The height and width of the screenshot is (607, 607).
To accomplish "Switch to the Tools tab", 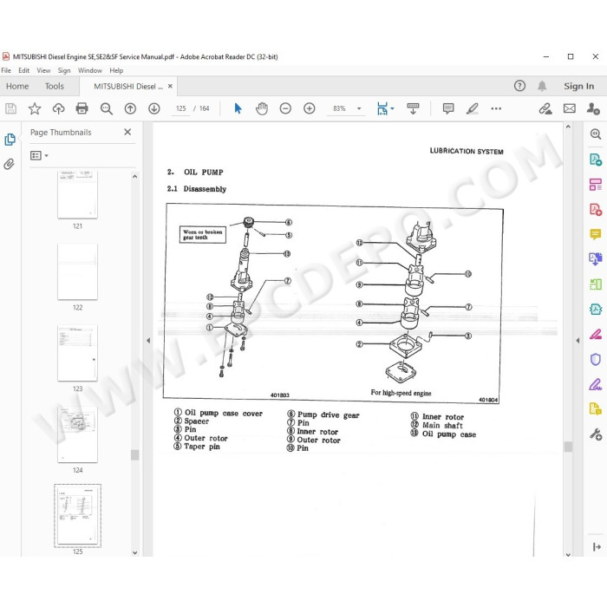I will point(54,87).
